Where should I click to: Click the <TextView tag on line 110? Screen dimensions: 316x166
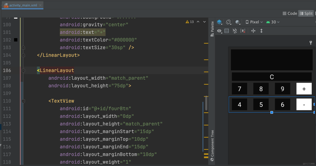61,101
